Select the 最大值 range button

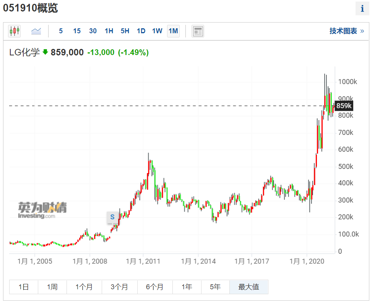tap(249, 287)
